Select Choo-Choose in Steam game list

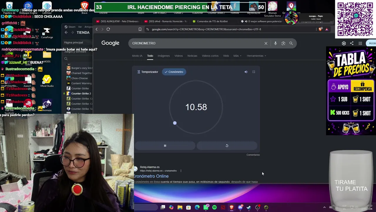79,78
